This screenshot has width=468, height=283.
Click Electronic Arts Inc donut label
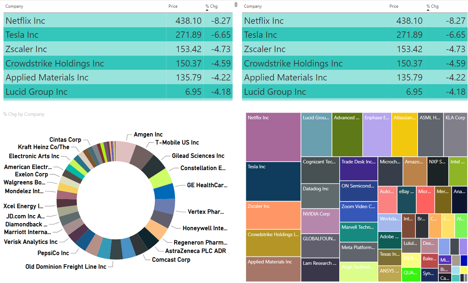pos(34,156)
